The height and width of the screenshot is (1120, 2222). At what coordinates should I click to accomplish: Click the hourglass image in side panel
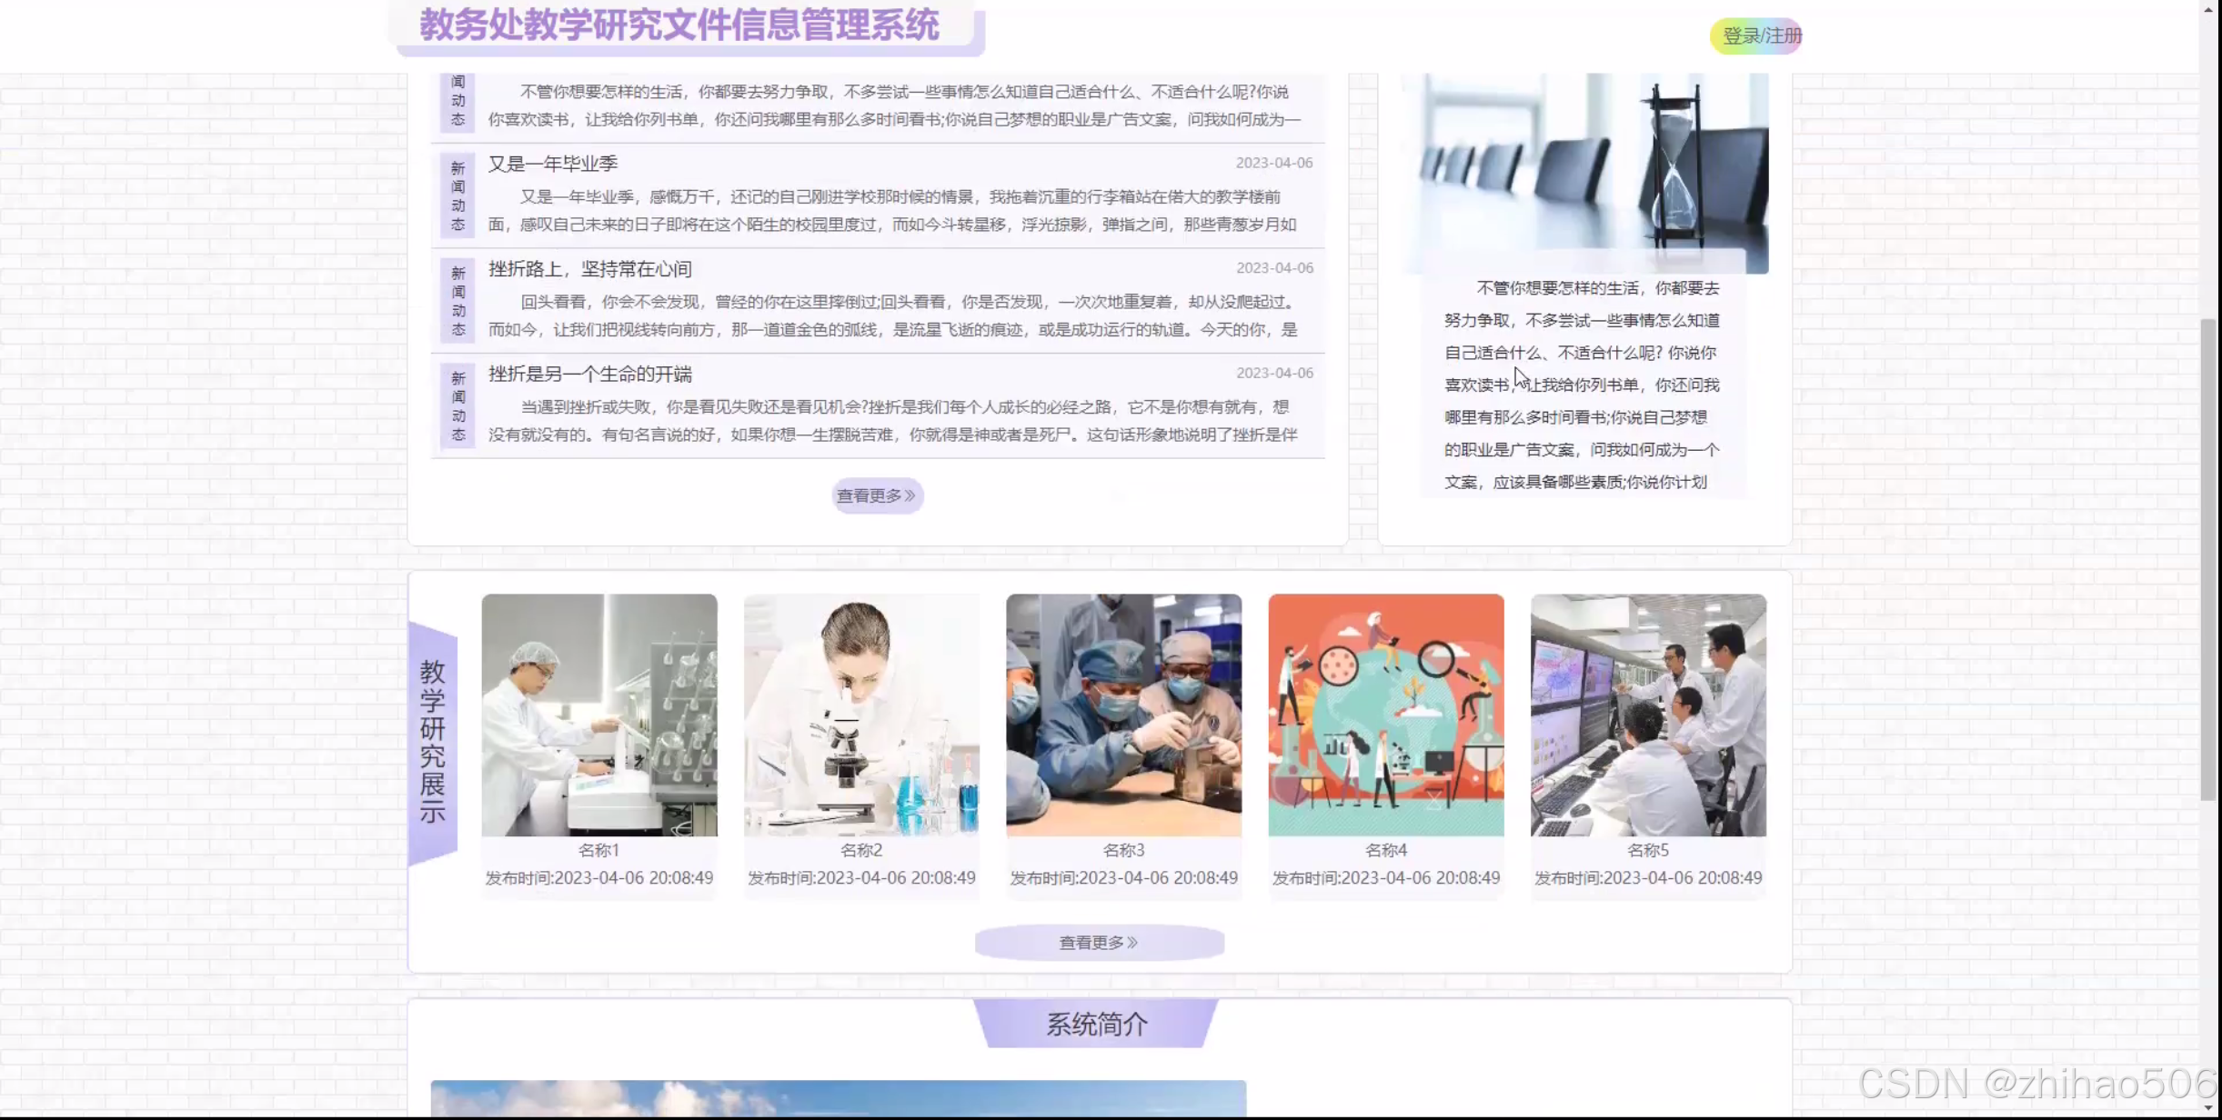[x=1584, y=173]
